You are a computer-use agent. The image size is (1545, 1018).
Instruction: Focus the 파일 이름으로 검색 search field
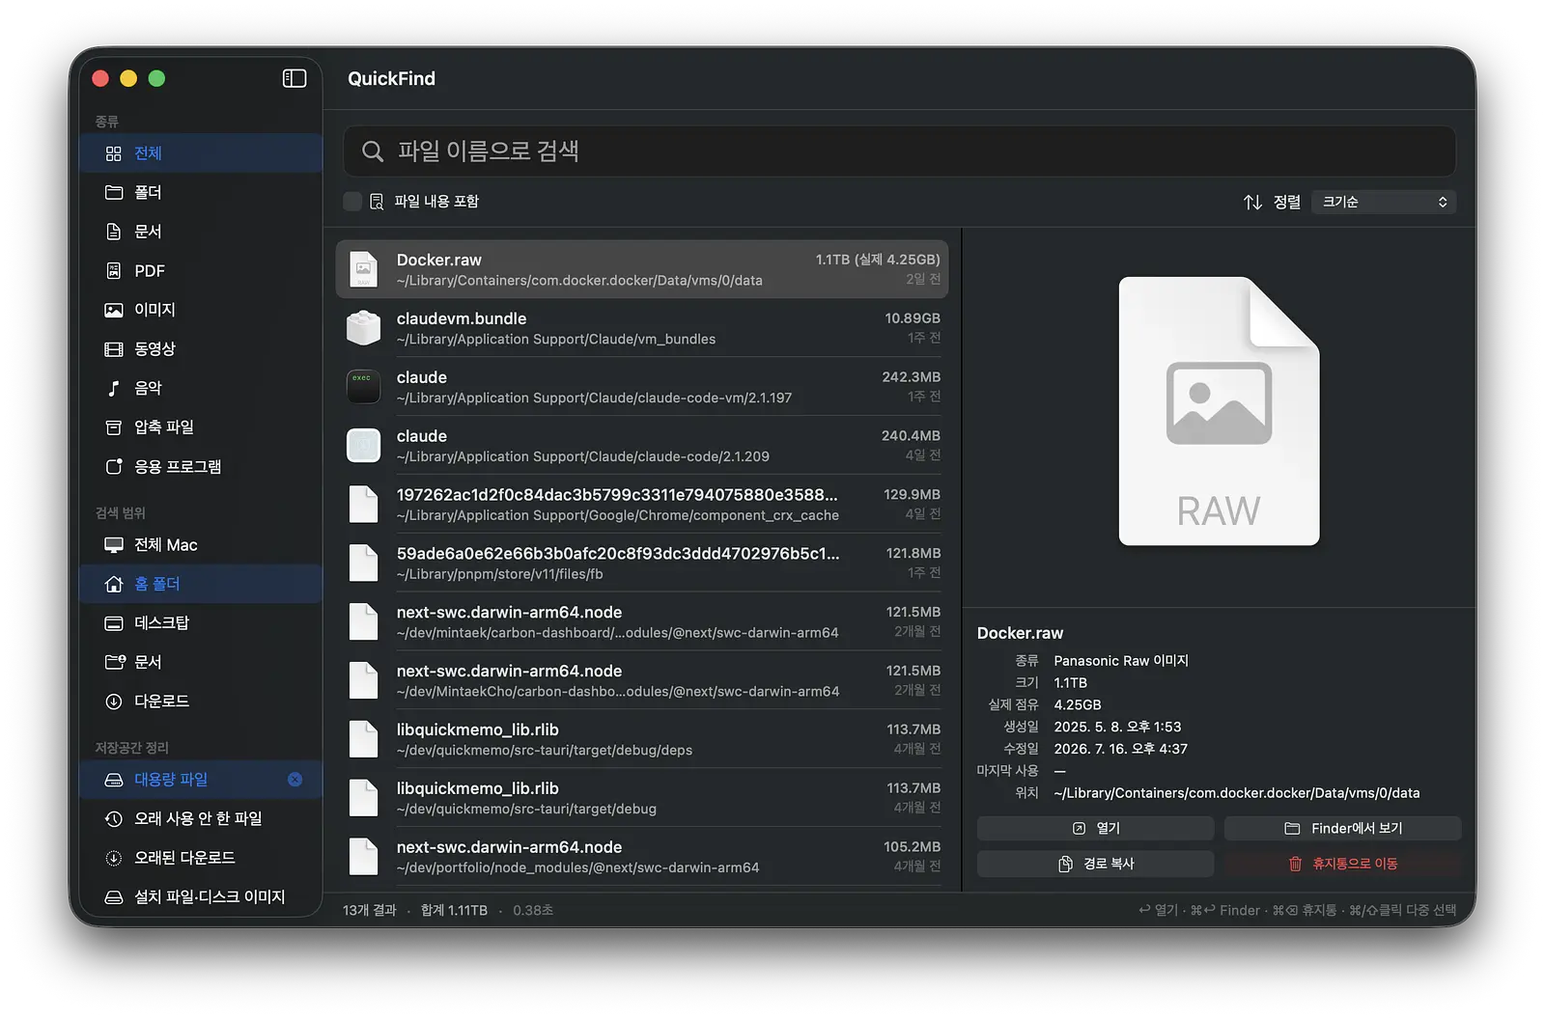click(x=899, y=151)
